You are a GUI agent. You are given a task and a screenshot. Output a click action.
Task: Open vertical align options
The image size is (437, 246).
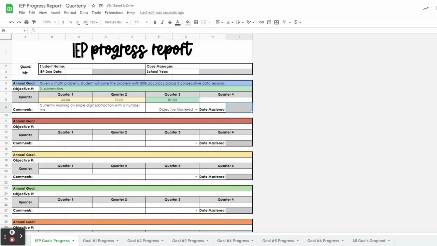tap(230, 22)
